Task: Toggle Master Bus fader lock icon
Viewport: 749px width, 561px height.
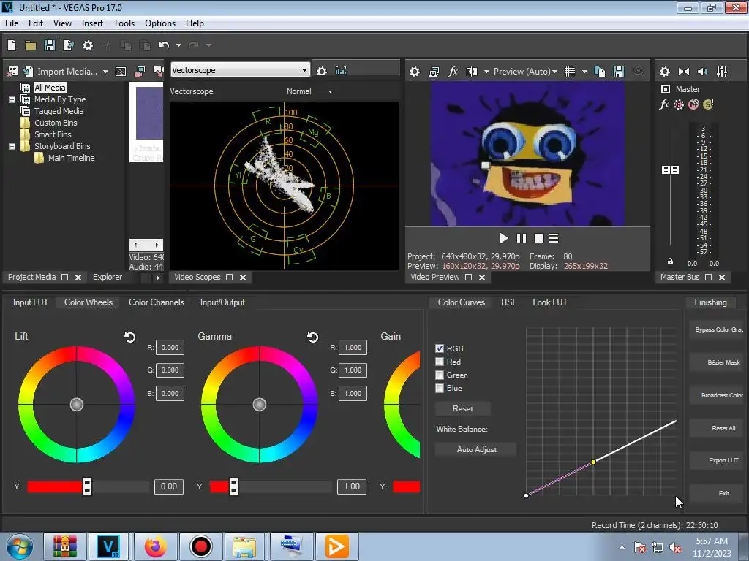Action: pos(670,261)
